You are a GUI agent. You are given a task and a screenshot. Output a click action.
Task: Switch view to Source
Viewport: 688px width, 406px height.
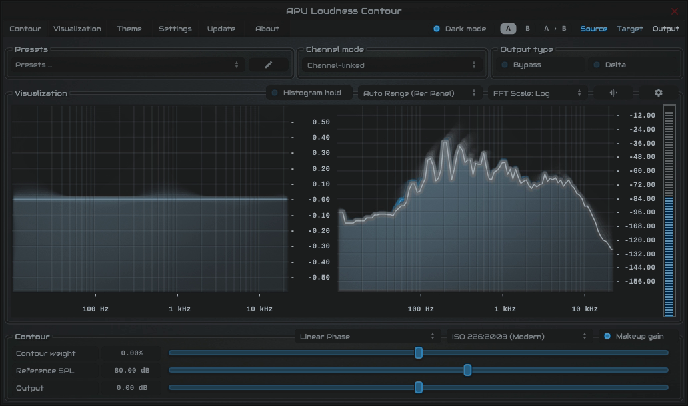click(593, 29)
